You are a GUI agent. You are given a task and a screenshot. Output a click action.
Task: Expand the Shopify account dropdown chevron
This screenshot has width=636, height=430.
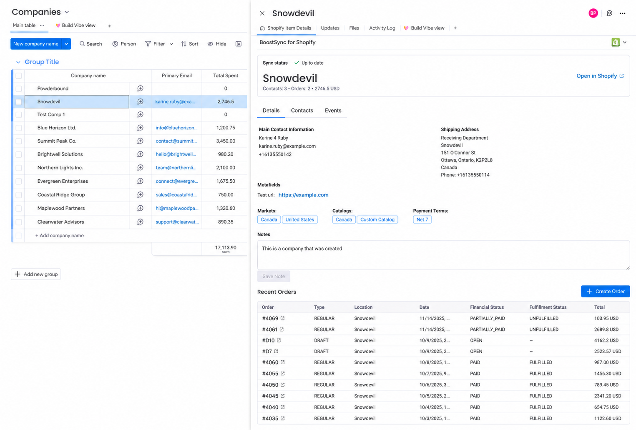click(x=625, y=42)
